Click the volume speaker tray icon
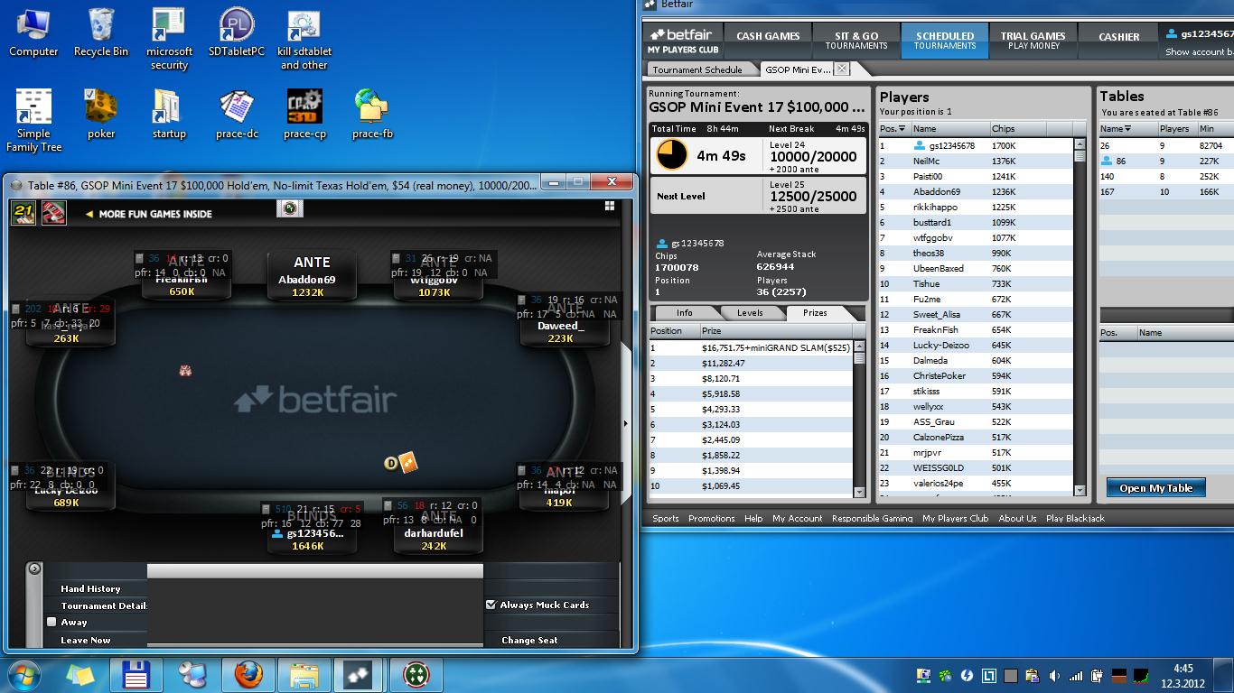This screenshot has height=693, width=1234. point(1055,675)
